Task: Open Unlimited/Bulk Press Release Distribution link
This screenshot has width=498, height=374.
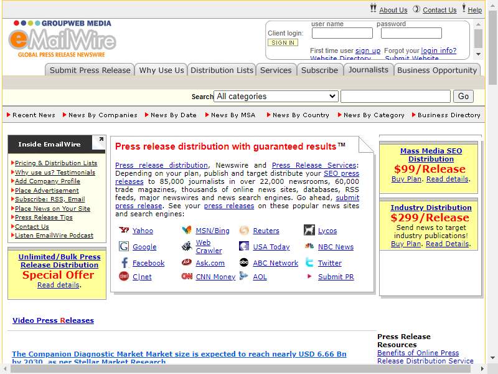Action: pyautogui.click(x=59, y=261)
